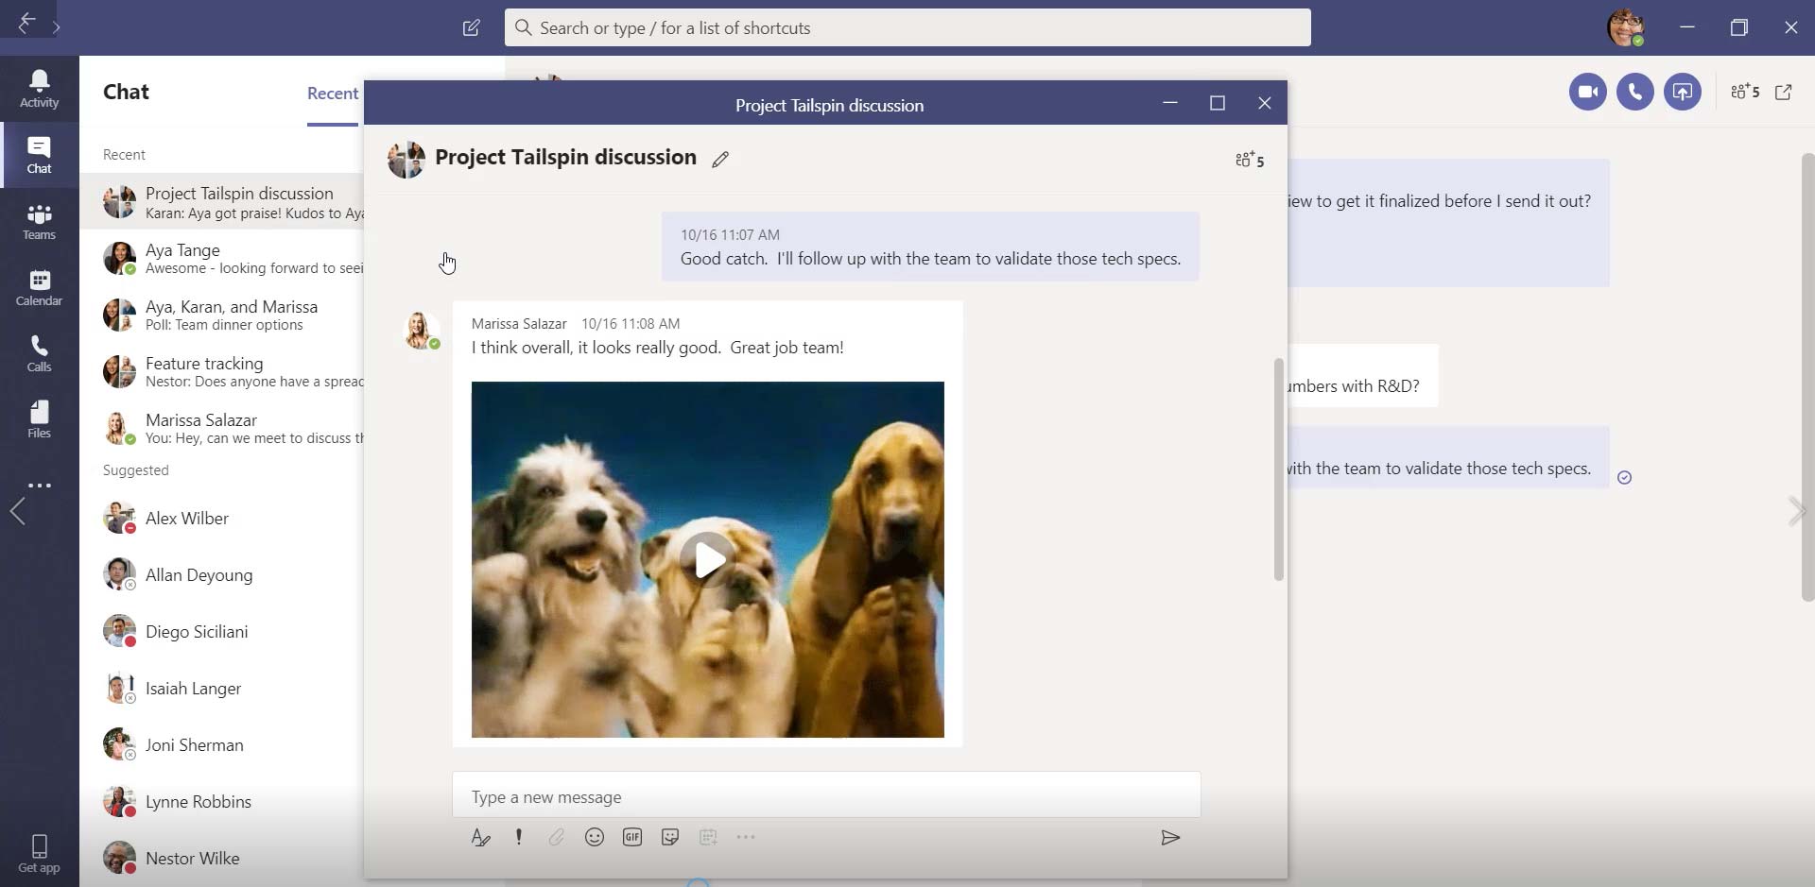1815x887 pixels.
Task: Open Aya, Karan, and Marissa chat
Action: [222, 315]
